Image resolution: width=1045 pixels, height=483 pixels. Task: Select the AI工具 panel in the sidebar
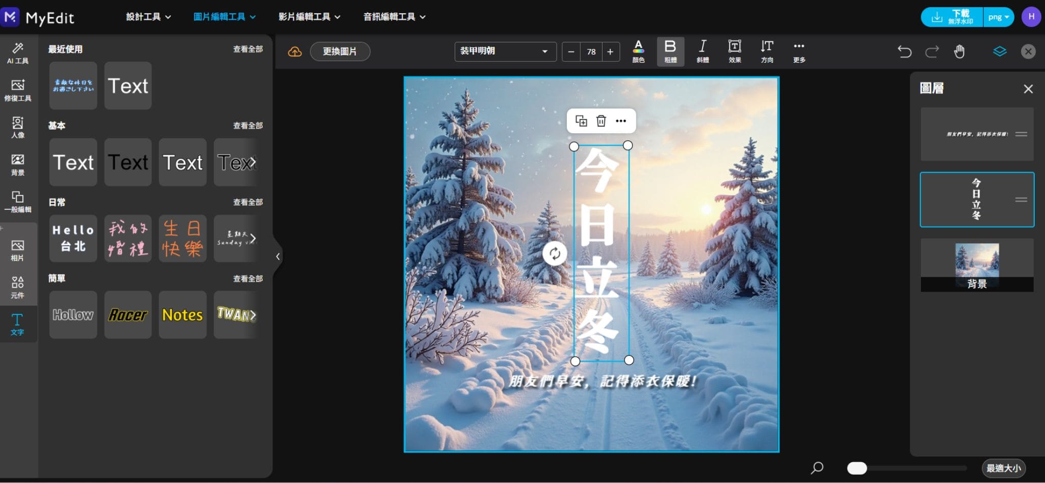(18, 53)
